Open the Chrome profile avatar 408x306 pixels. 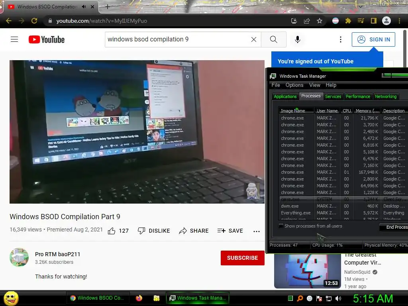[386, 21]
